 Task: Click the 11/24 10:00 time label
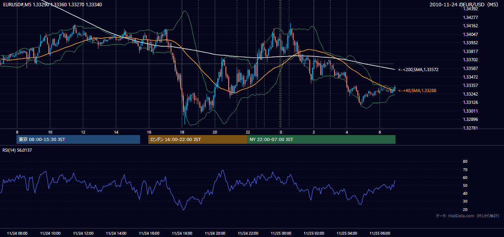[x=50, y=233]
